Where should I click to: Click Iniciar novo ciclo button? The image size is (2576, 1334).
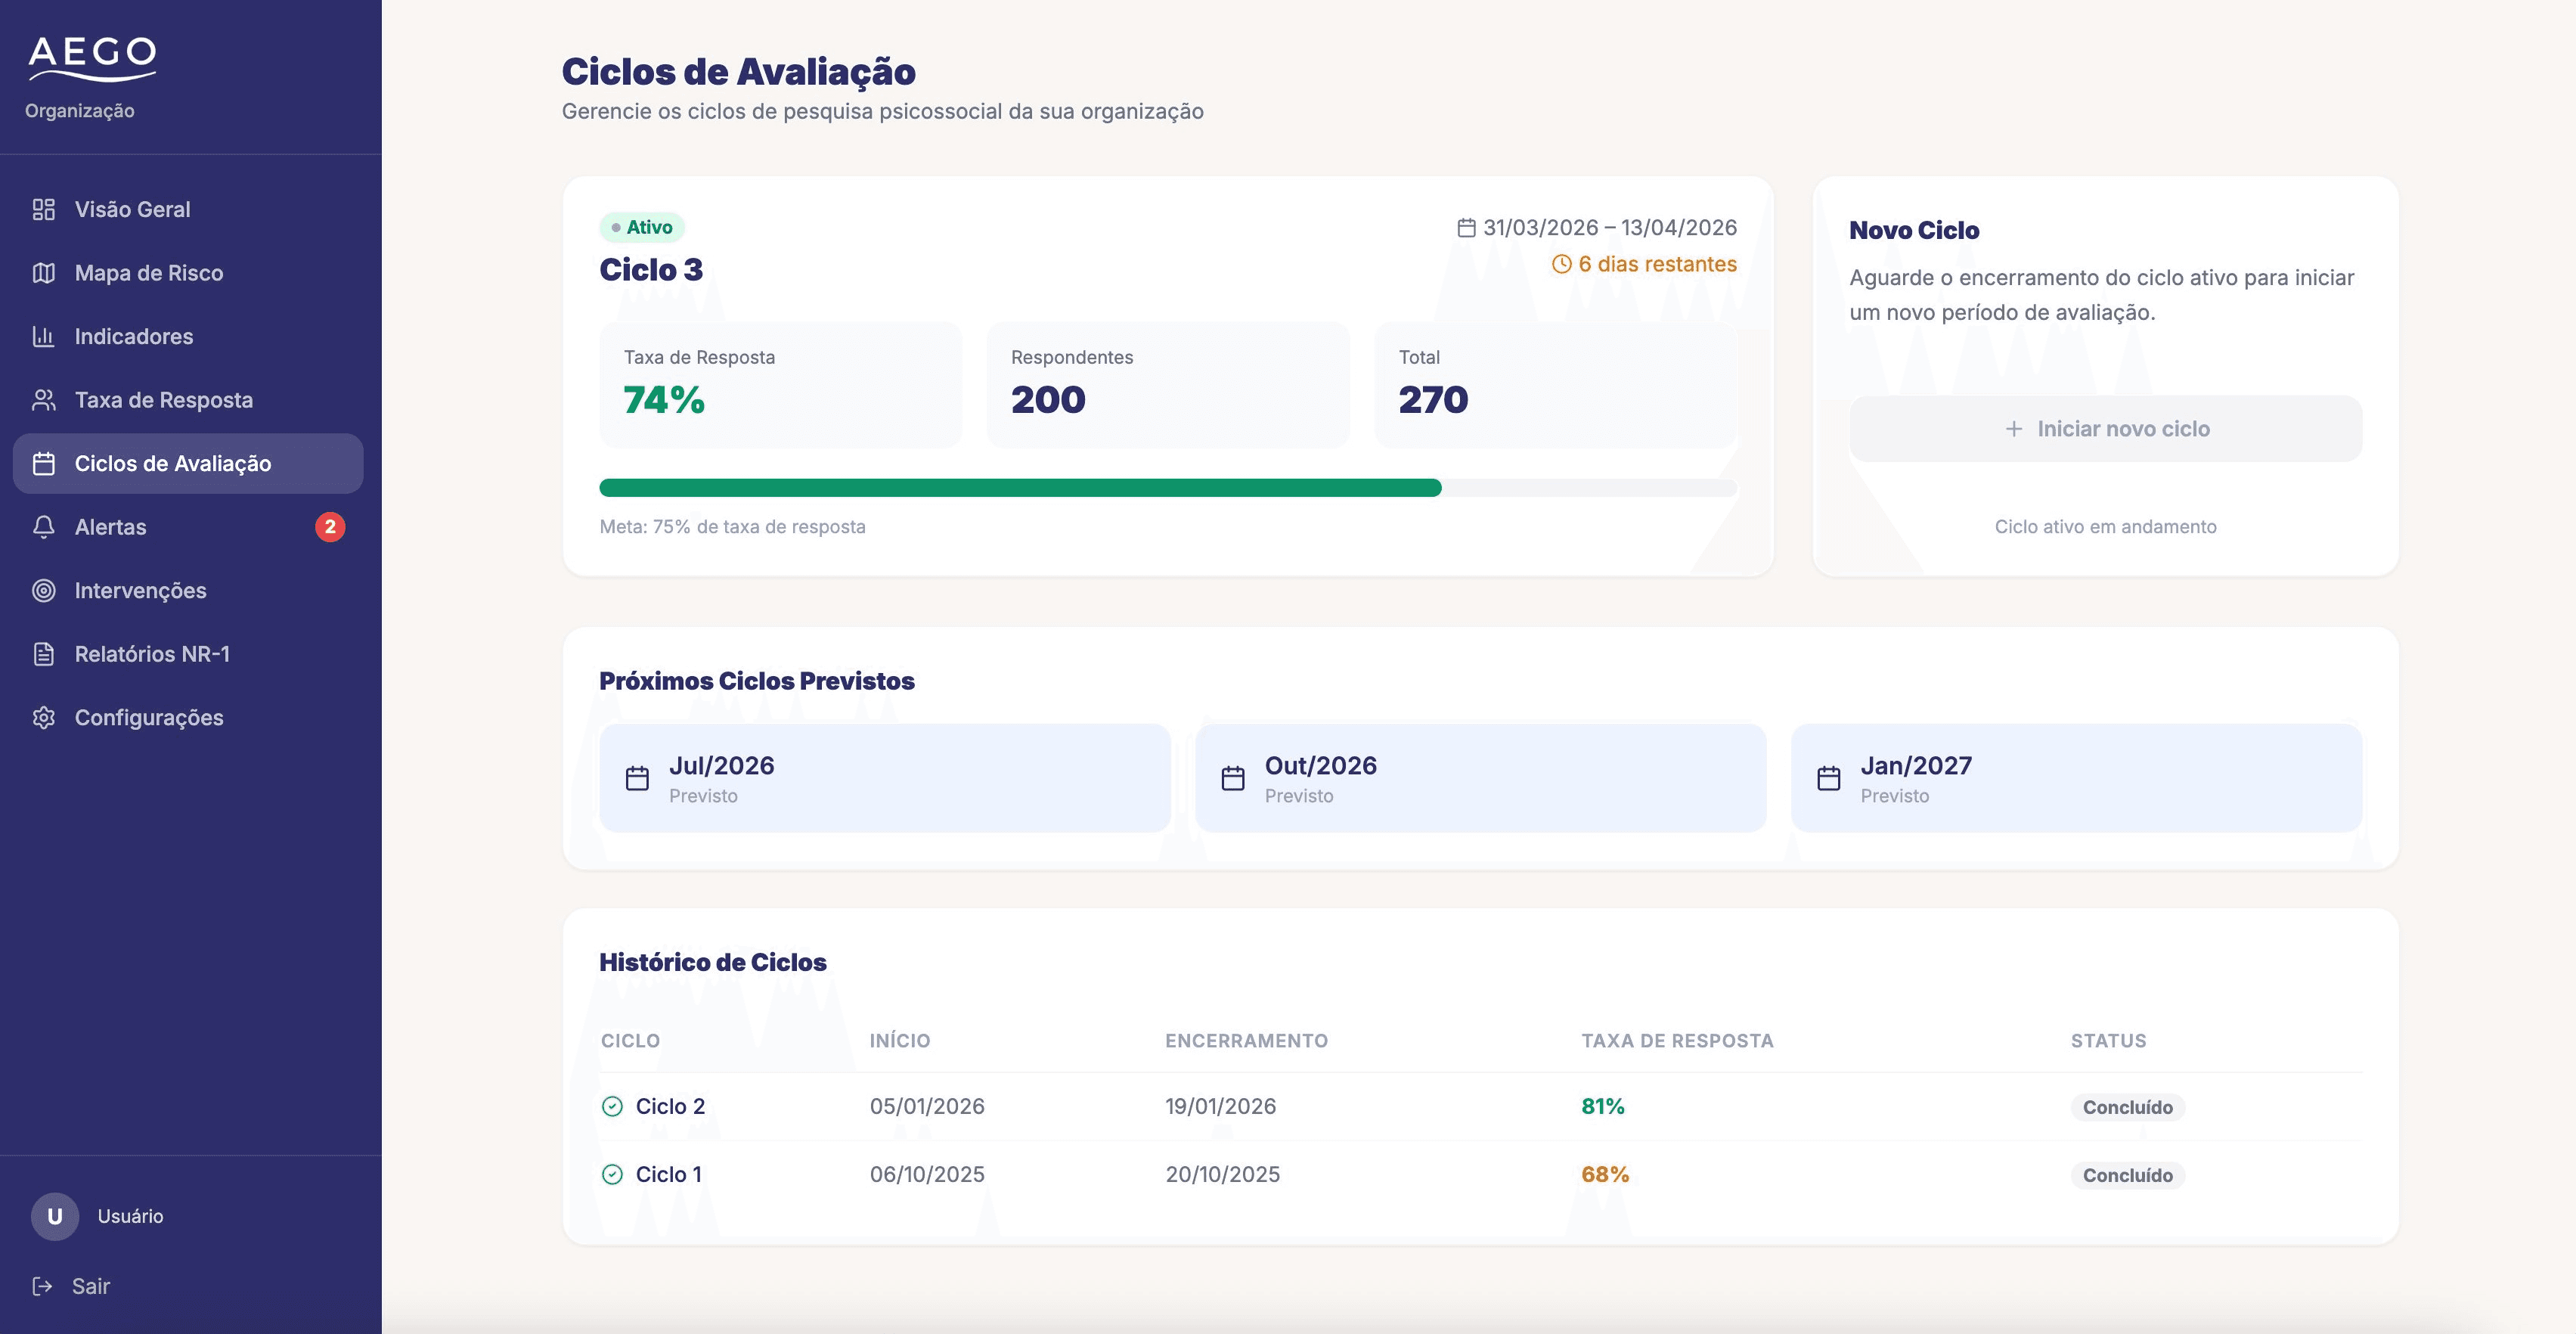[2105, 428]
